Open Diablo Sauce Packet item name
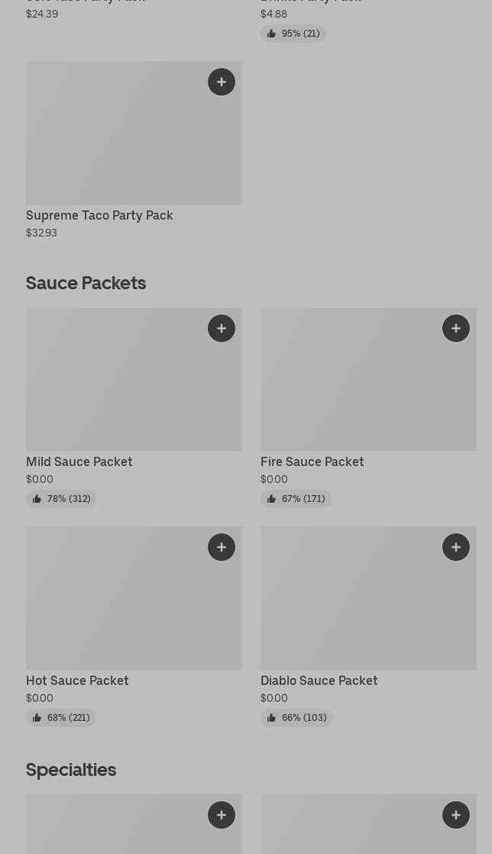 pos(319,681)
